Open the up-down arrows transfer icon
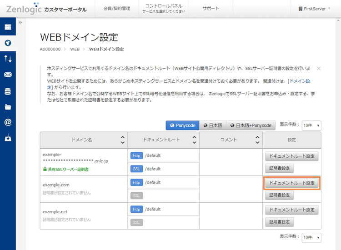This screenshot has width=341, height=250. [8, 59]
